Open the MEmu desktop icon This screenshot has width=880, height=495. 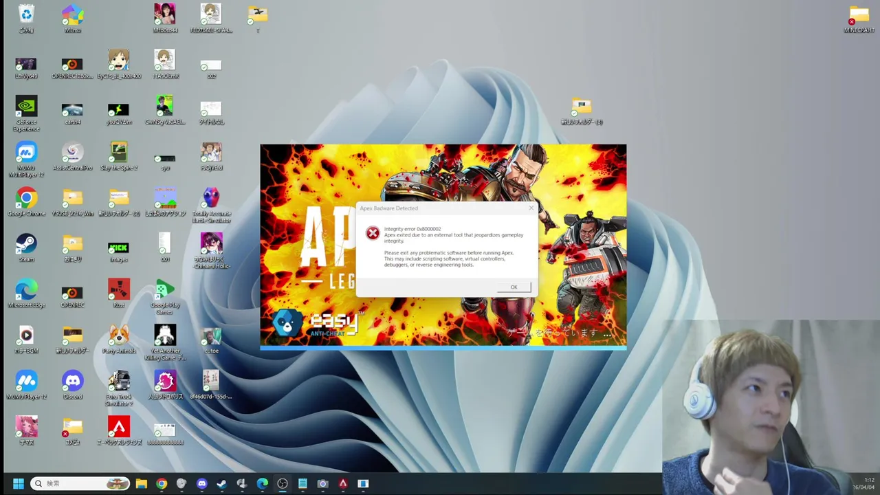(x=72, y=19)
